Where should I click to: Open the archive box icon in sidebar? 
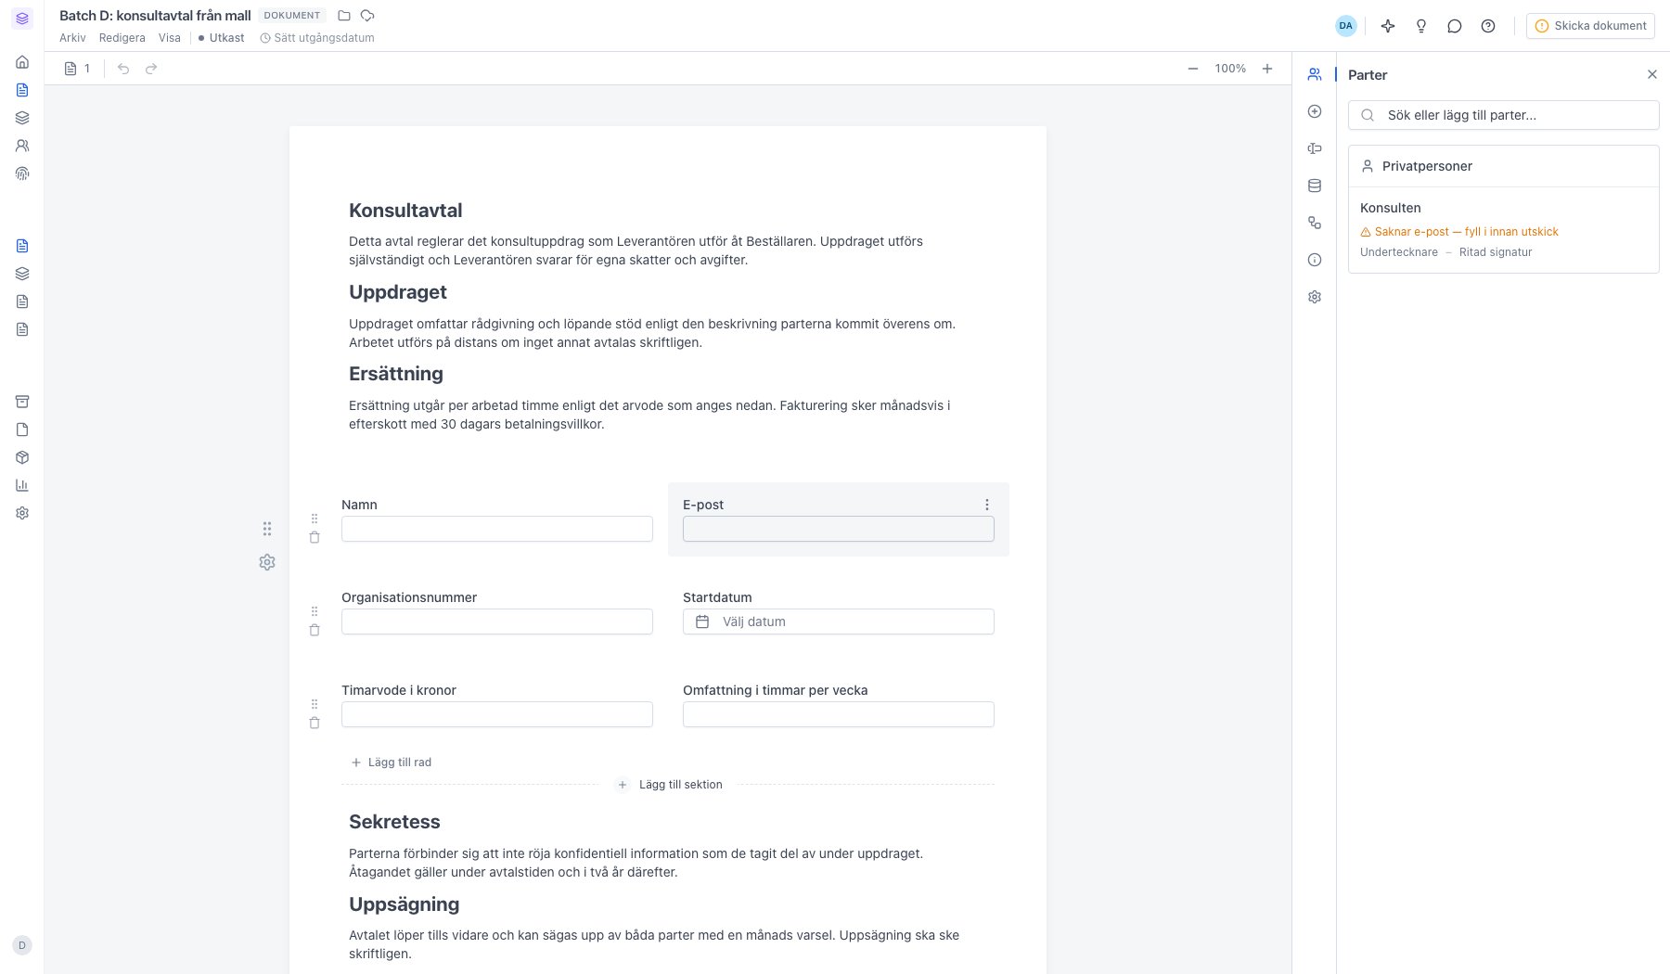pyautogui.click(x=22, y=402)
